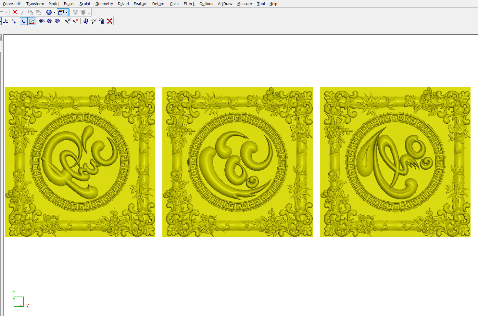The image size is (478, 316).
Task: Click the red X delete icon in top toolbar
Action: pos(15,12)
